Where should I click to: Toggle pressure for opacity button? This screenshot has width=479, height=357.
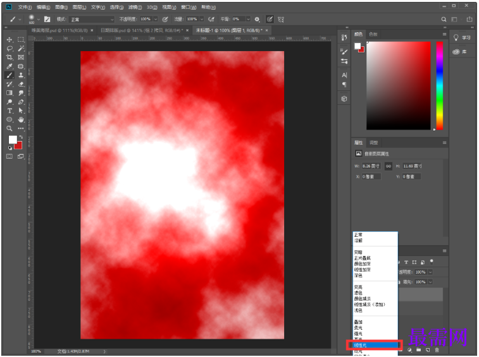pos(165,19)
